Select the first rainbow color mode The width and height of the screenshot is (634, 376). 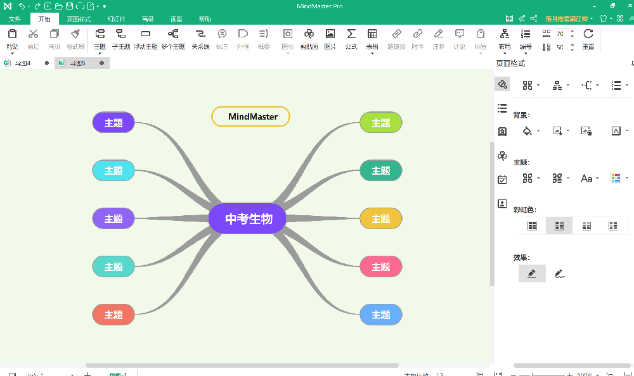click(532, 226)
